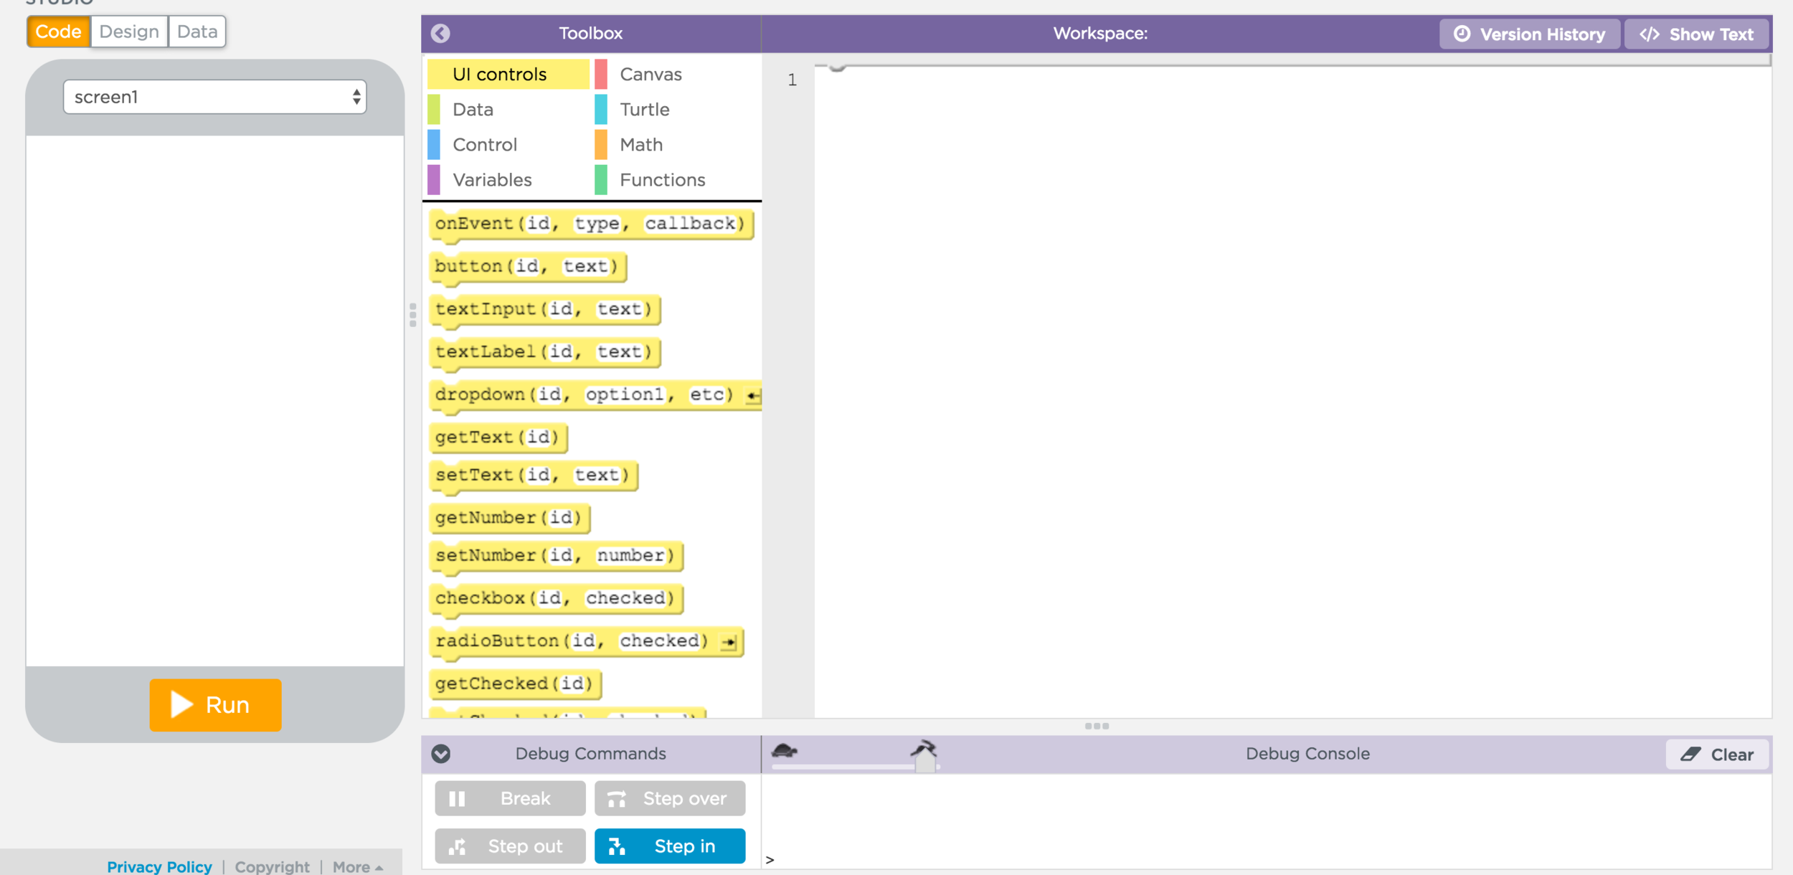Image resolution: width=1793 pixels, height=875 pixels.
Task: Switch to the Design mode tab
Action: [x=129, y=32]
